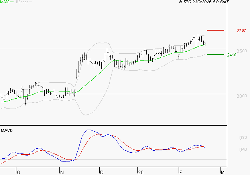Click the N month label on time axis
Viewport: 250px width, 175px height.
62,173
